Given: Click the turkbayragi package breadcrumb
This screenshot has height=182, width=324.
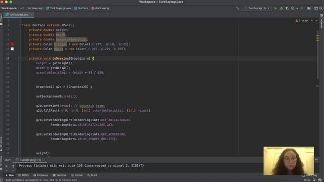Looking at the screenshot, I should [x=35, y=8].
